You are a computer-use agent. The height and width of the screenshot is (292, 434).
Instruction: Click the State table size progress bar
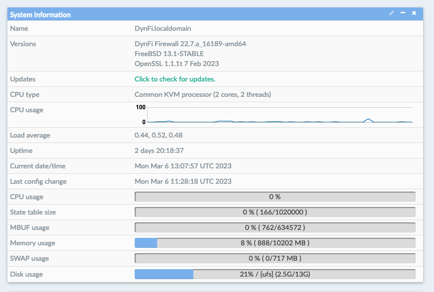click(x=275, y=213)
